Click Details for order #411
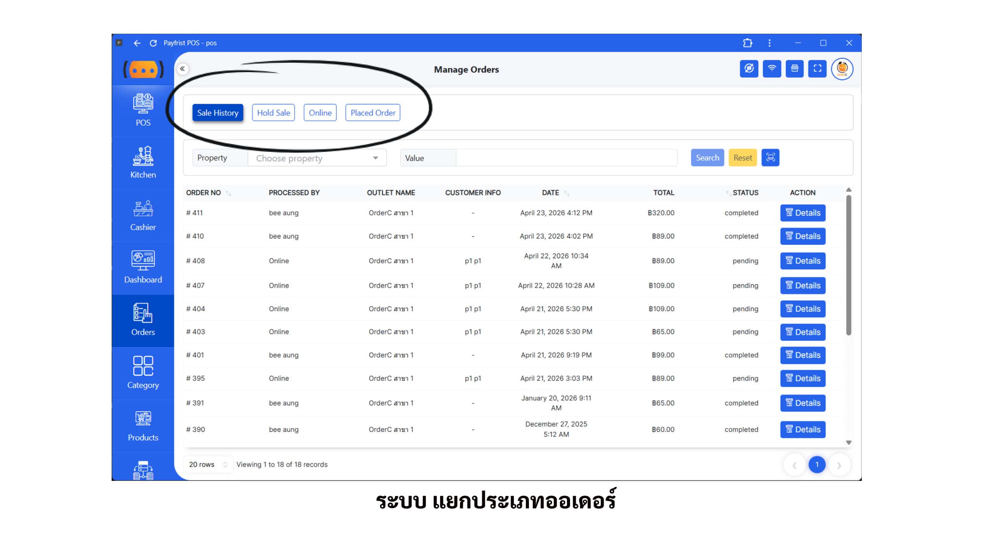 click(803, 213)
